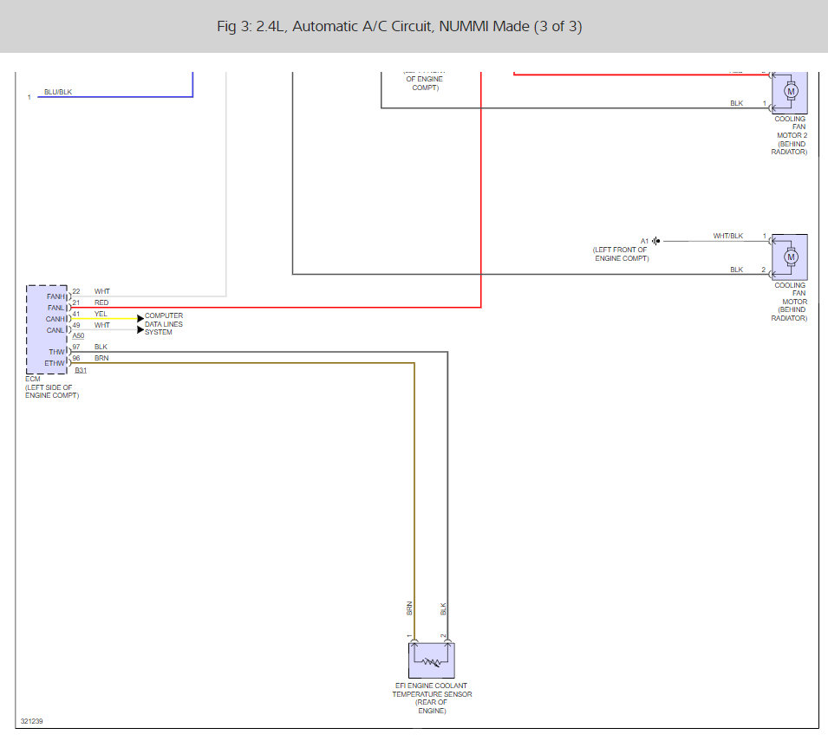Click the CANH pin label
This screenshot has height=741, width=828.
coord(55,319)
